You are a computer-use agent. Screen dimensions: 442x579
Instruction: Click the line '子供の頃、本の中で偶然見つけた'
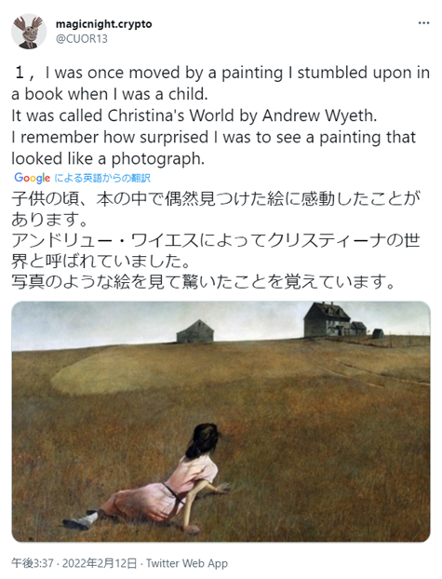coord(139,198)
